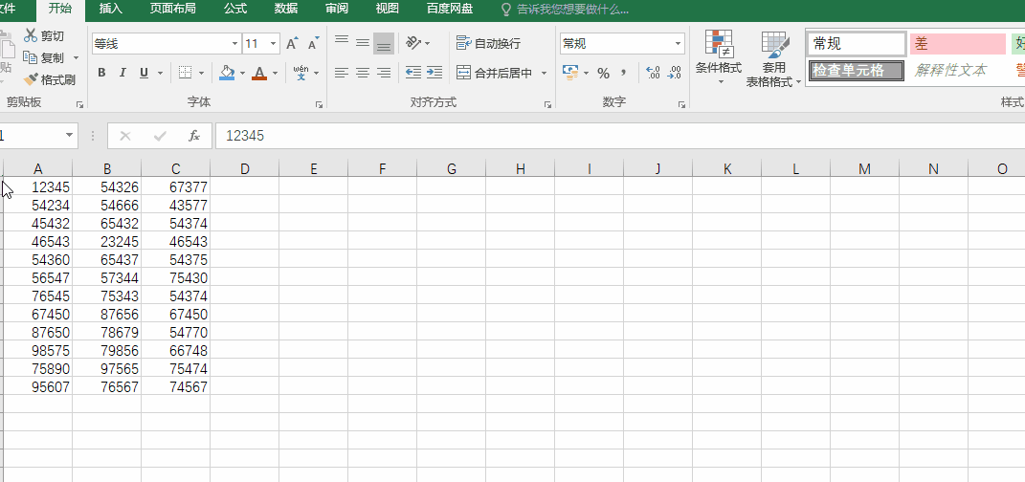Apply Explanatory Text (解释性文本) style

coord(958,71)
